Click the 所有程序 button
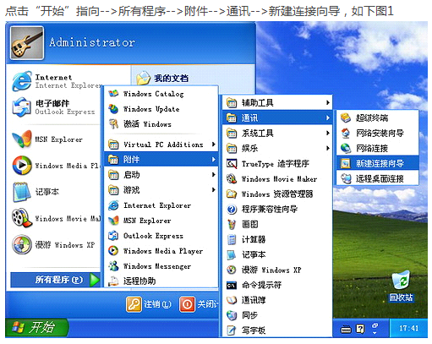 (x=55, y=280)
